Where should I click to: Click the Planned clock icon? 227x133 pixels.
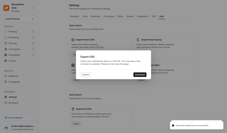click(6, 43)
